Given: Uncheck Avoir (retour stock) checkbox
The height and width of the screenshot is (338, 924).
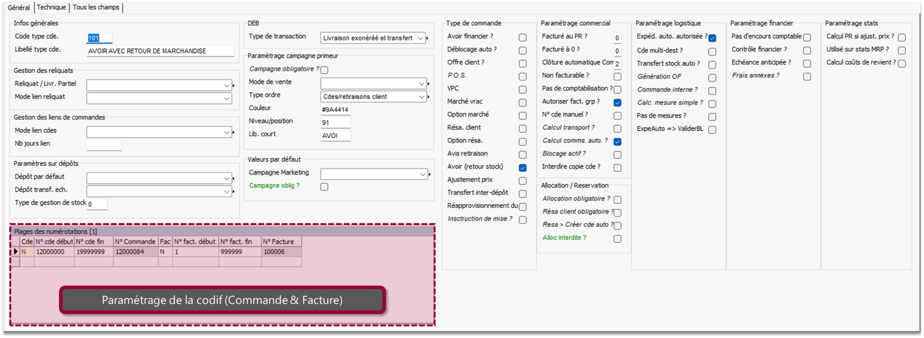Looking at the screenshot, I should coord(523,168).
